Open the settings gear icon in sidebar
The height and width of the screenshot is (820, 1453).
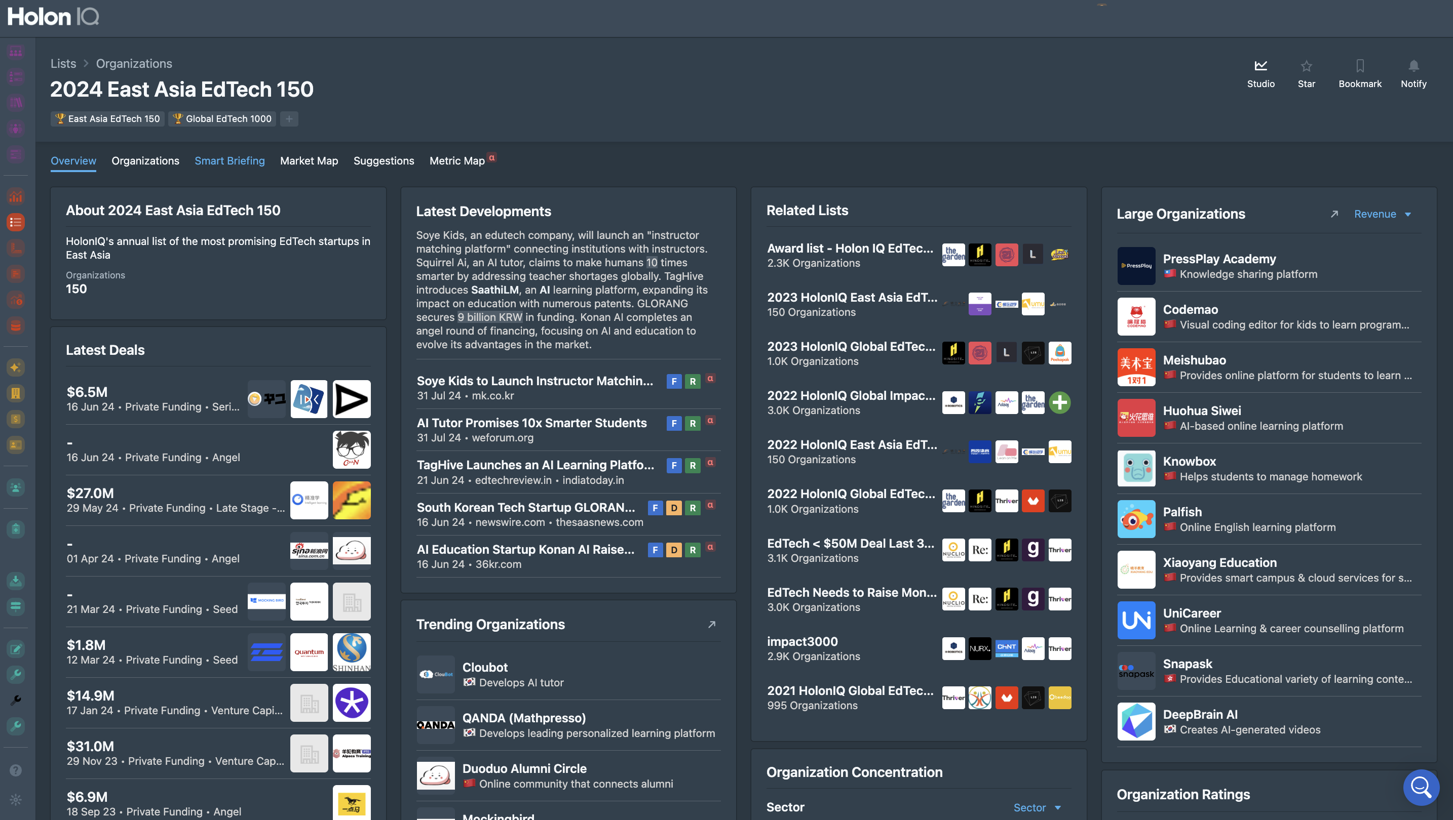(x=16, y=799)
